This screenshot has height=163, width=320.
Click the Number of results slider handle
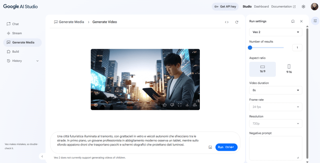pos(250,47)
